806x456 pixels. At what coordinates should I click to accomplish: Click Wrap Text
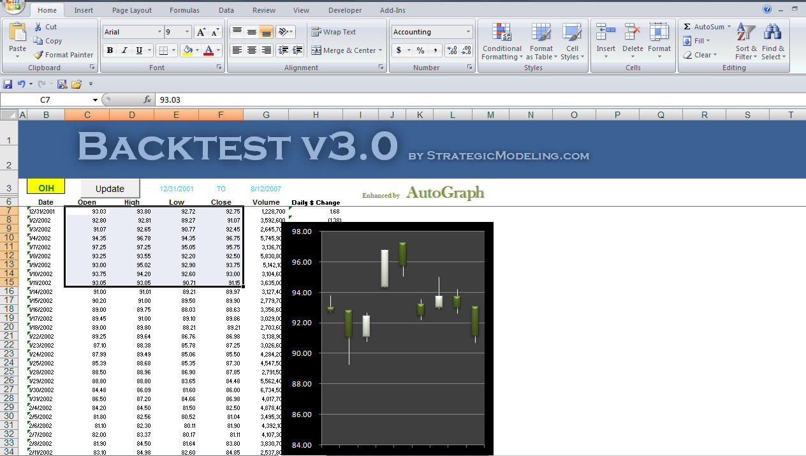(x=333, y=32)
